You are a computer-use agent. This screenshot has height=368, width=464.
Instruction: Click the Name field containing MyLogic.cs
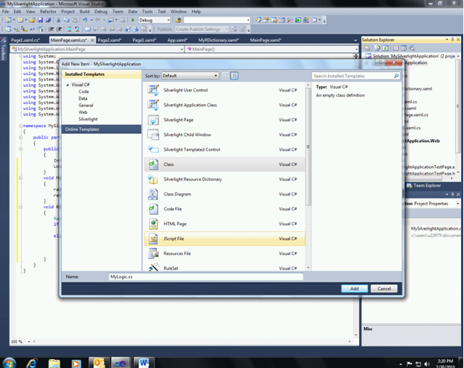pyautogui.click(x=206, y=277)
